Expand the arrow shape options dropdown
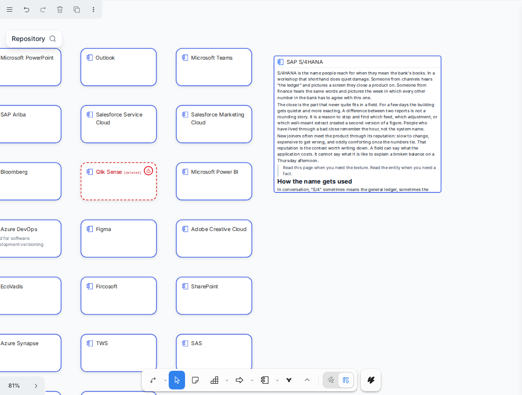Image resolution: width=522 pixels, height=395 pixels. click(x=252, y=381)
